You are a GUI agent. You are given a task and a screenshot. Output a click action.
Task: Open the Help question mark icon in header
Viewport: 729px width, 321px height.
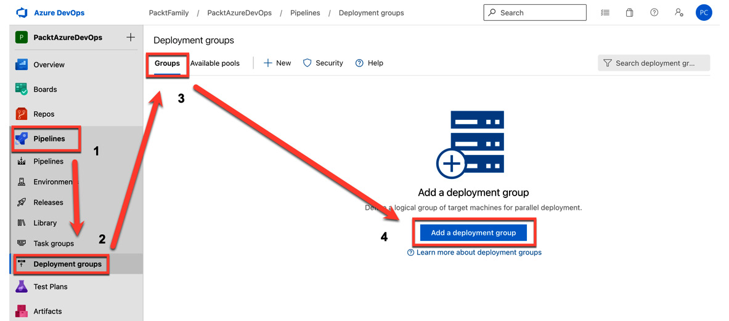[x=654, y=12]
